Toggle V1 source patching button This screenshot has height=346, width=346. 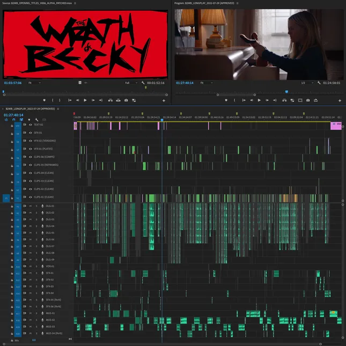6,198
